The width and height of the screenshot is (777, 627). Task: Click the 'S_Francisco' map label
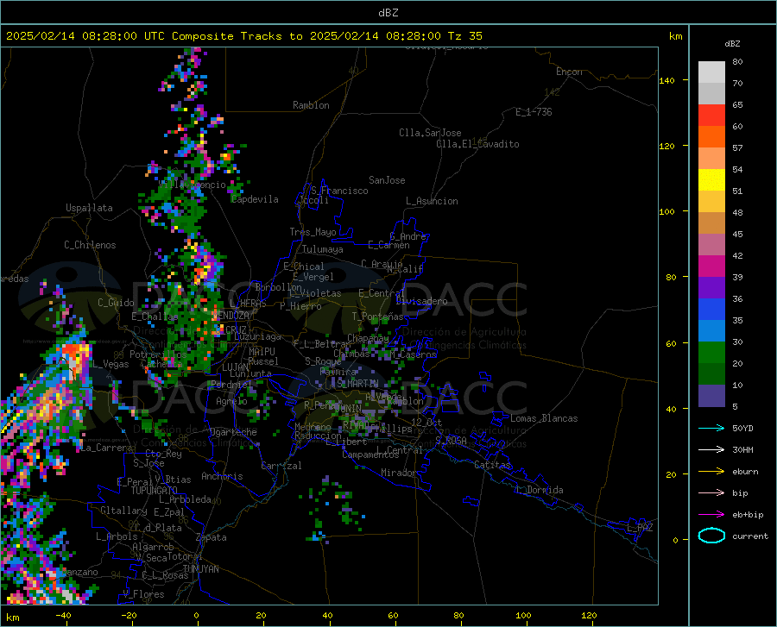339,191
